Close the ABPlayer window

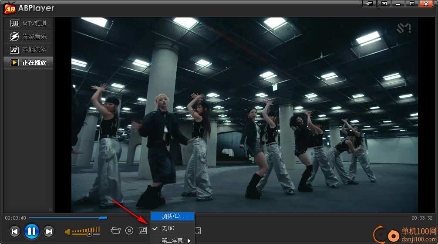[x=426, y=3]
